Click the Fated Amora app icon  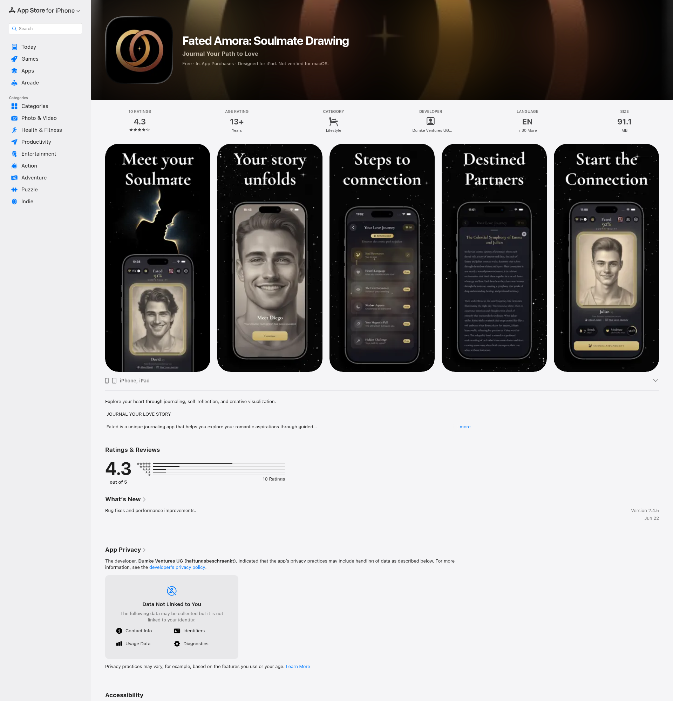[139, 50]
